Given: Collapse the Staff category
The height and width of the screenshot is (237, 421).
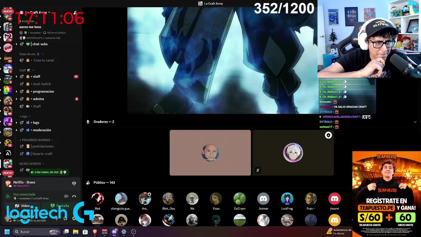Looking at the screenshot, I should (x=27, y=70).
